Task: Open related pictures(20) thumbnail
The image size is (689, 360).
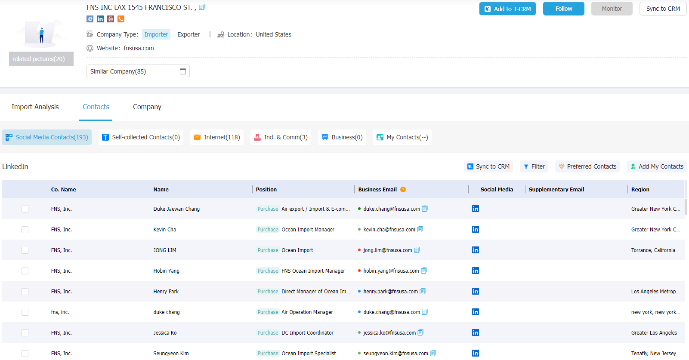Action: tap(41, 59)
